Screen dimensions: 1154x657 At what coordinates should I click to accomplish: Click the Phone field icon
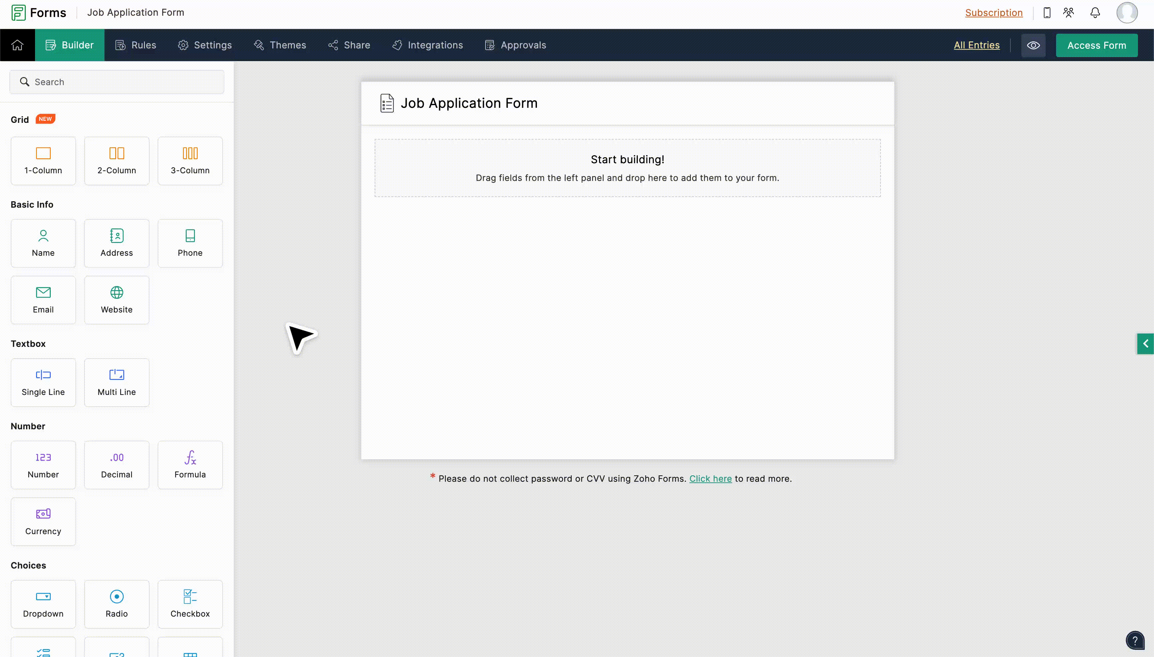click(x=190, y=243)
